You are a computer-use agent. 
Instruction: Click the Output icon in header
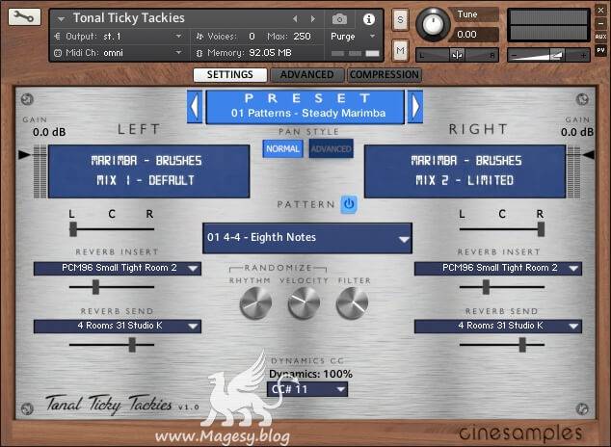click(58, 37)
